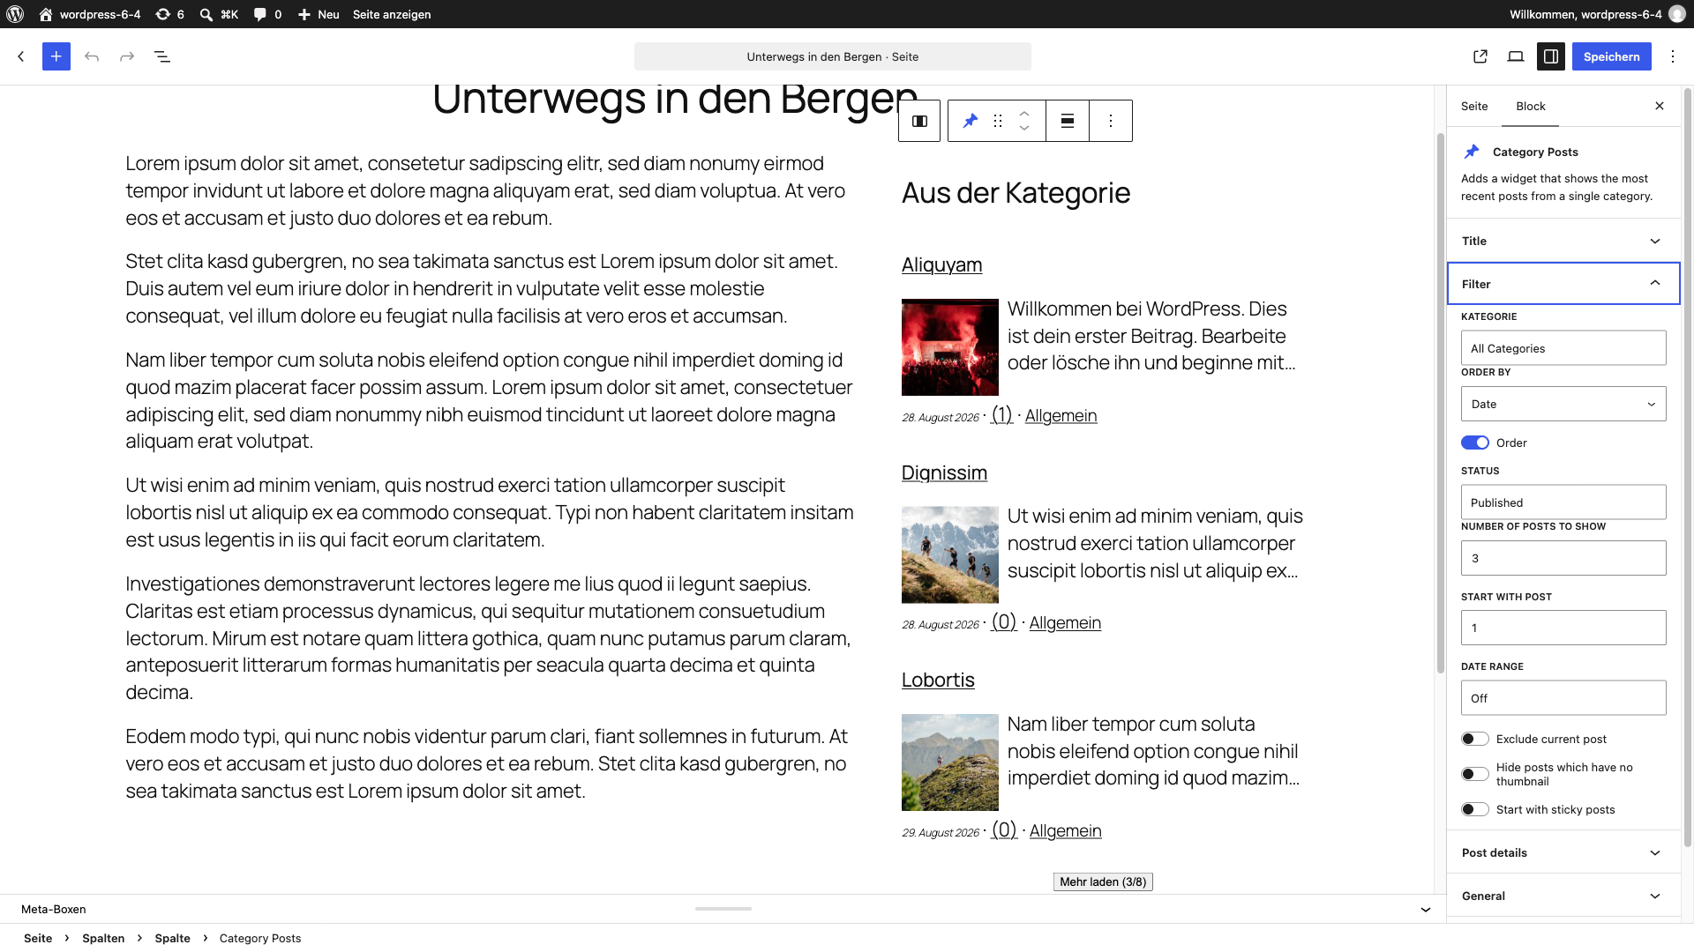The height and width of the screenshot is (952, 1694).
Task: Enable Exclude current post
Action: click(x=1475, y=739)
